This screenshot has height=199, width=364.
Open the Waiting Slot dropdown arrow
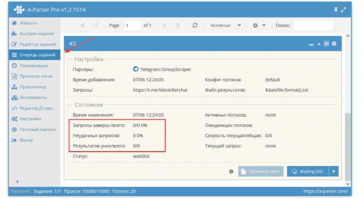click(334, 172)
